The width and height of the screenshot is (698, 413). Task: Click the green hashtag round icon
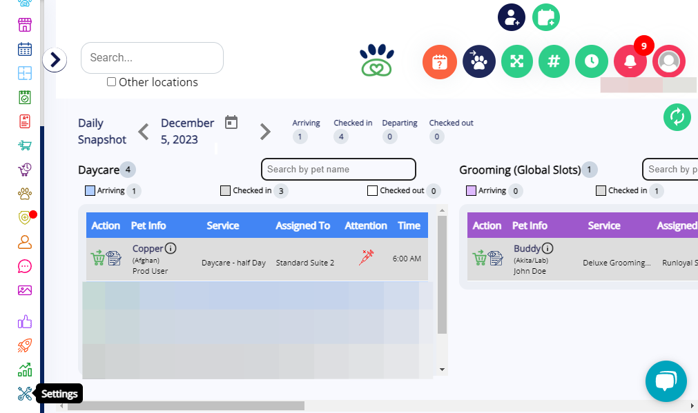click(554, 61)
